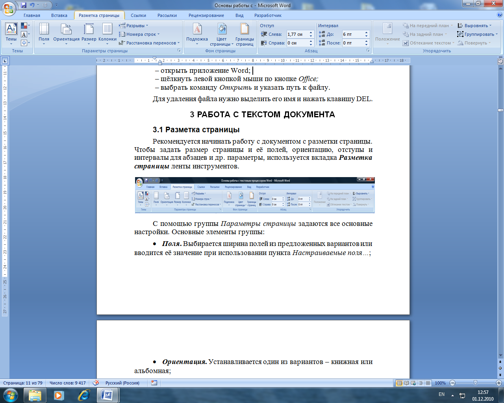Open theme effects dropdown

[26, 43]
